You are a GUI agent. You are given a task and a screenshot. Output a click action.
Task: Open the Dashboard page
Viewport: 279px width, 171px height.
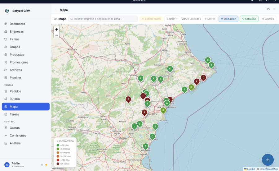[26, 24]
